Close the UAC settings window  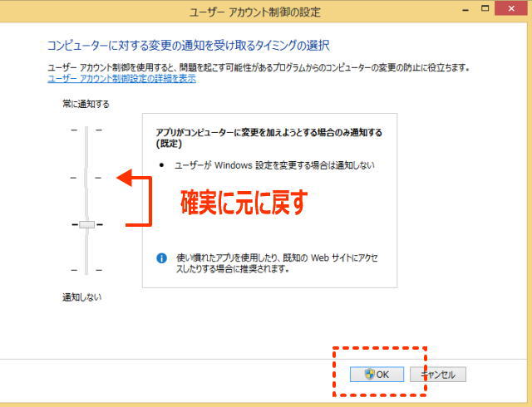point(512,8)
